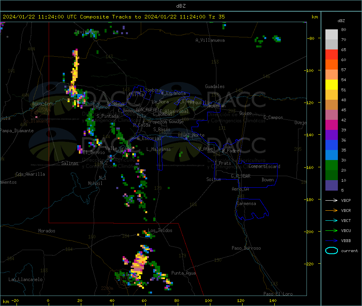Viewport: 362px width, 306px height.
Task: Click the Salinas location label
Action: [70, 163]
